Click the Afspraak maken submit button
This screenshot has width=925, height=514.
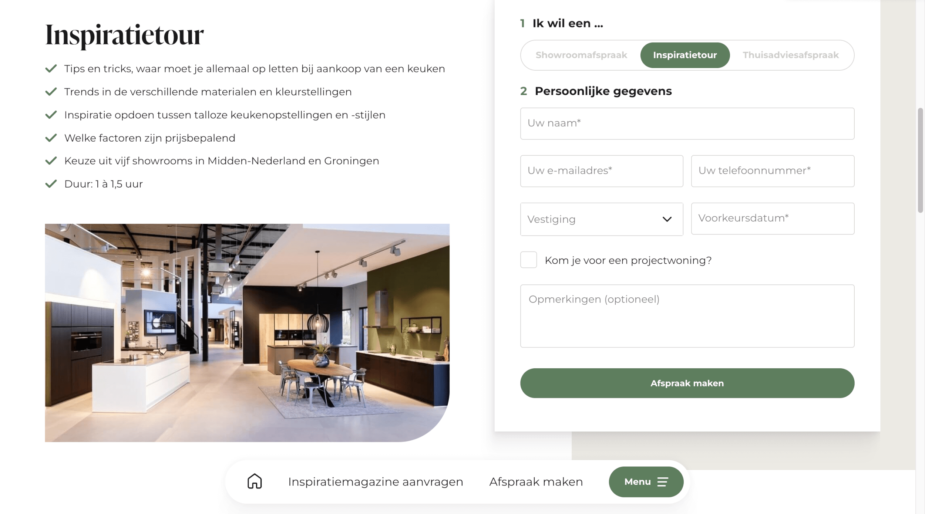pyautogui.click(x=687, y=383)
